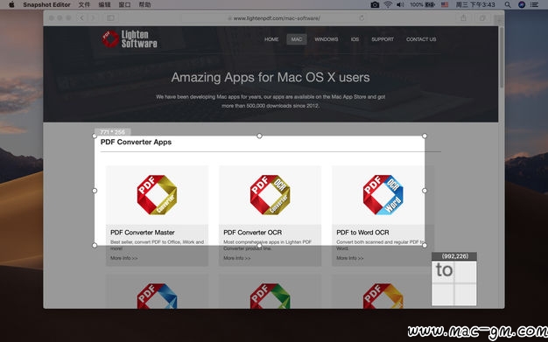Open the 编辑 menu
This screenshot has width=548, height=342.
(x=104, y=4)
